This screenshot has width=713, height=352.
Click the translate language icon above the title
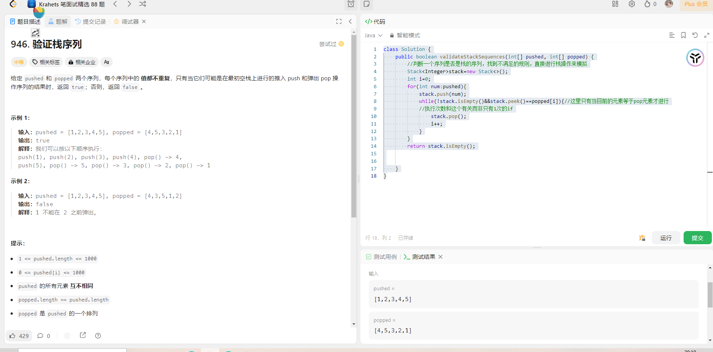tap(35, 33)
